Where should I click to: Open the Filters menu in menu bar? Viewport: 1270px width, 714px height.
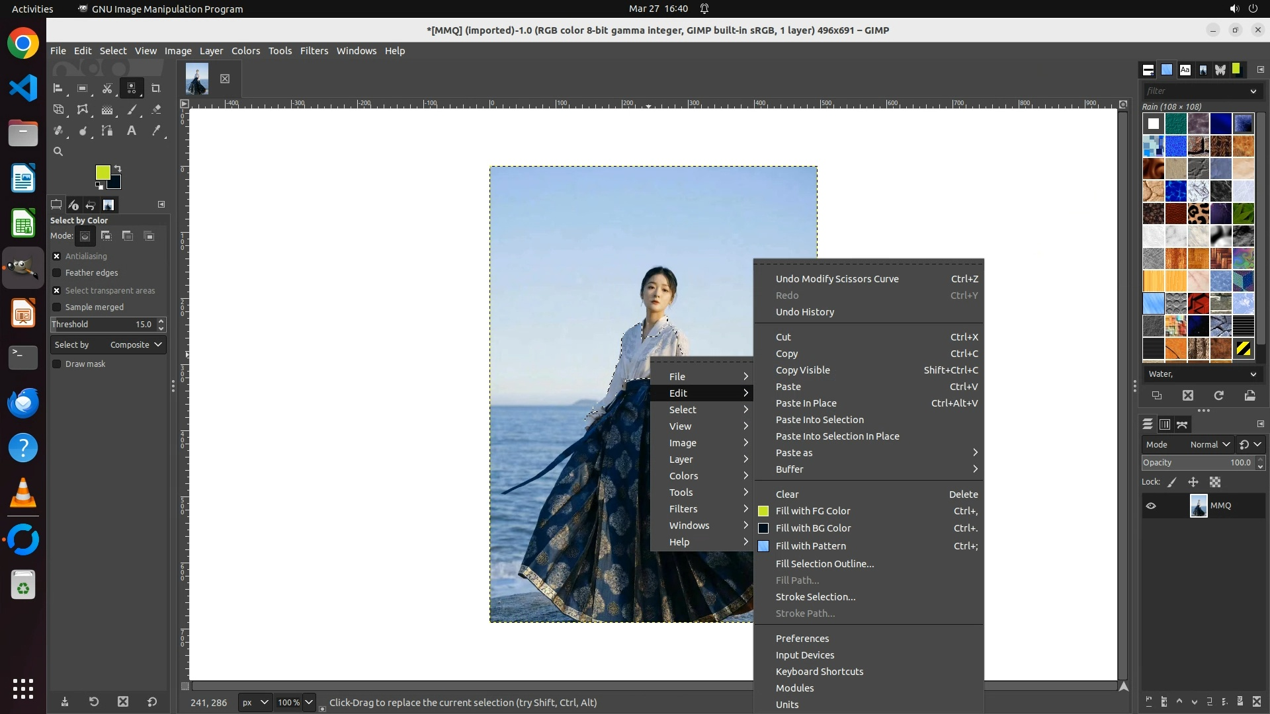(314, 51)
